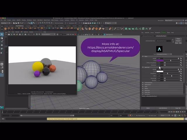Open the IPR menu in Render View
This screenshot has width=187, height=140.
click(21, 32)
